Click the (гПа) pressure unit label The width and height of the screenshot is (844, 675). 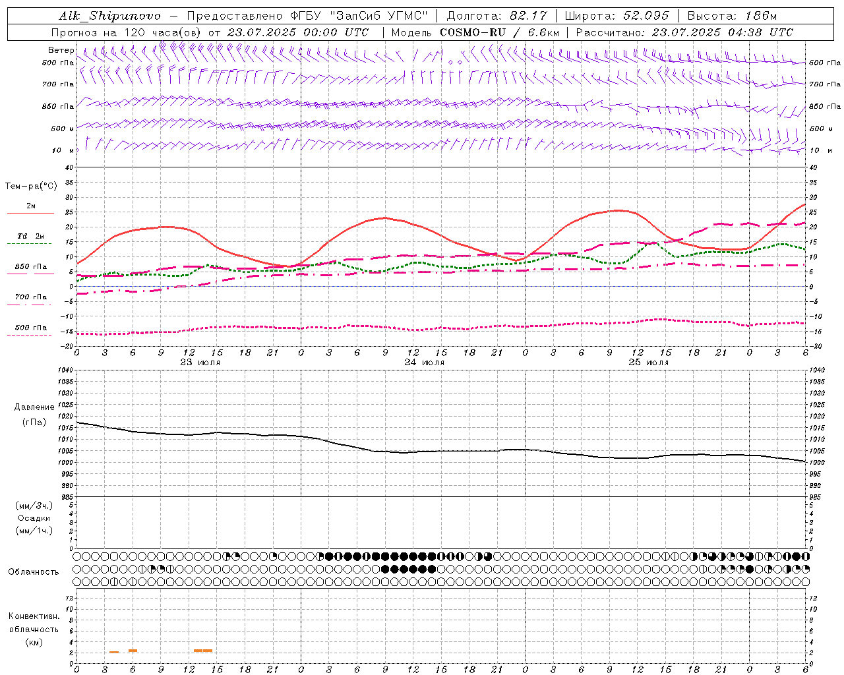pos(34,422)
